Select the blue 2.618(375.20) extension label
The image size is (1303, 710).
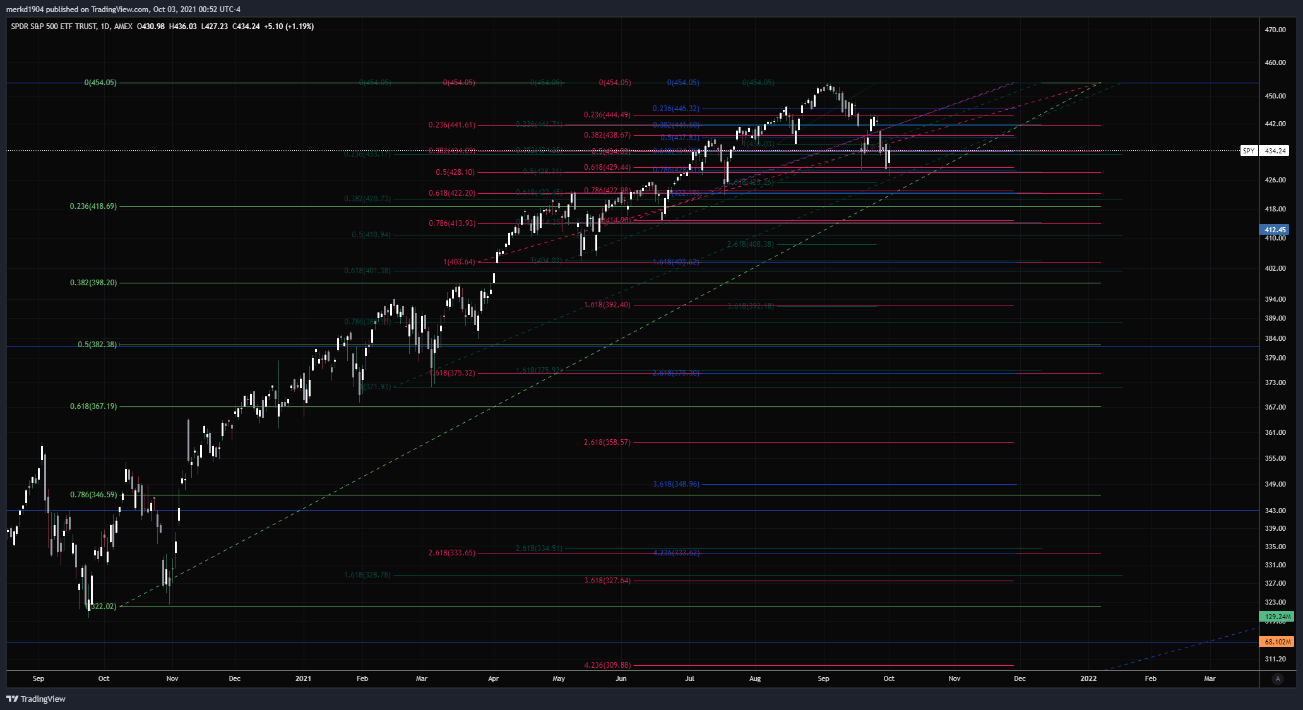(676, 373)
